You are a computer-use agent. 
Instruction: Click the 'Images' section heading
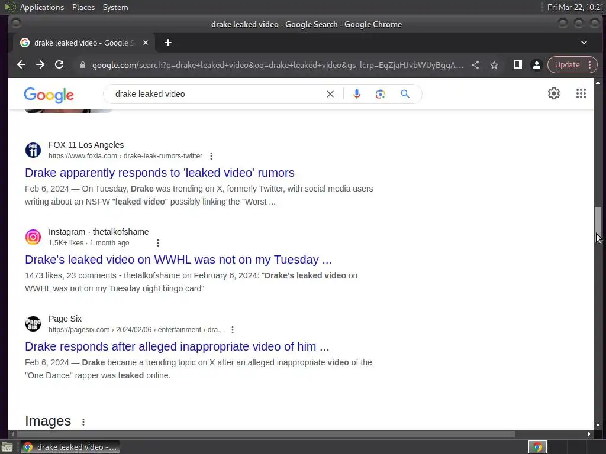48,421
